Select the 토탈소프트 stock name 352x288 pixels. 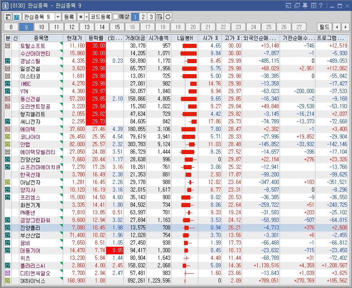33,46
